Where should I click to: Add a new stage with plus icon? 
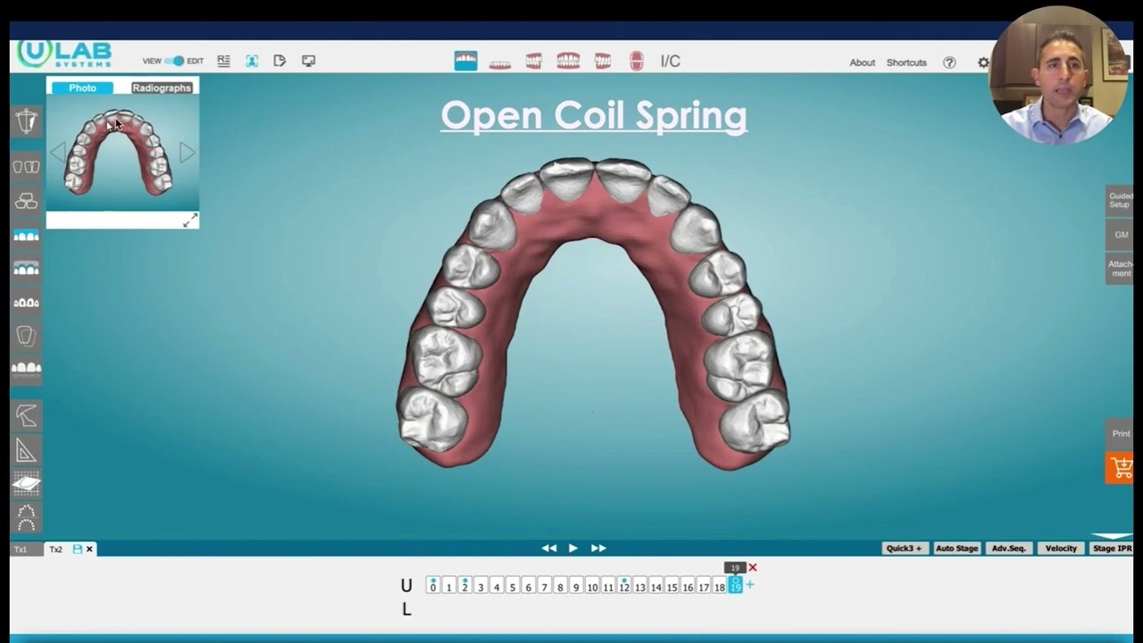pyautogui.click(x=749, y=585)
